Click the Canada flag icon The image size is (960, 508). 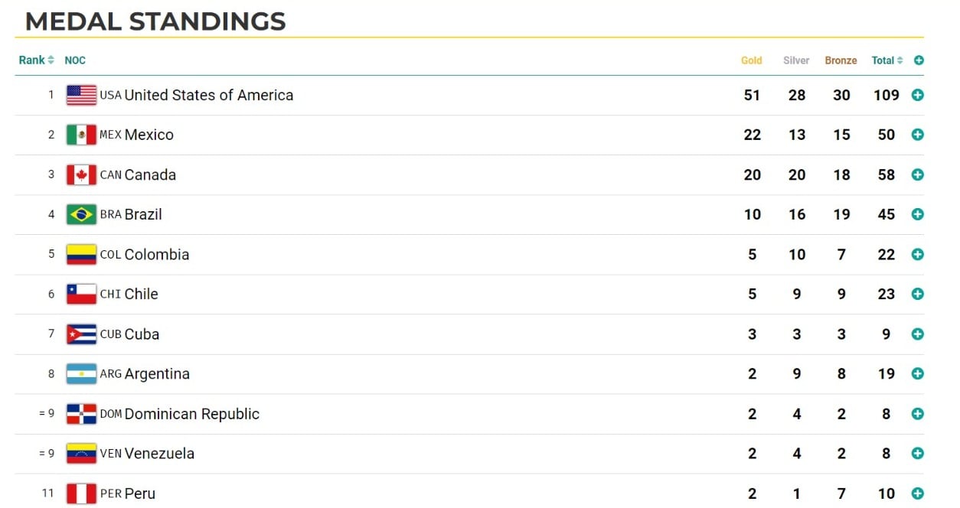click(81, 174)
